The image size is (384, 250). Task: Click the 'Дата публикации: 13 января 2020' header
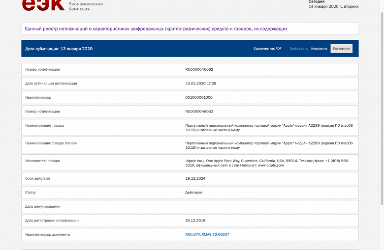coord(59,49)
